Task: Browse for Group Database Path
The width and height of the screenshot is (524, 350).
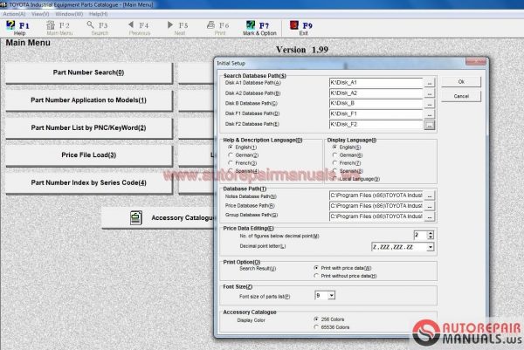Action: (430, 216)
